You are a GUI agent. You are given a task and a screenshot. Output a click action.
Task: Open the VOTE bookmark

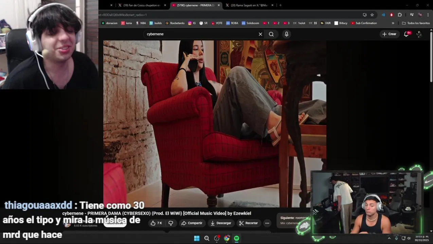217,23
